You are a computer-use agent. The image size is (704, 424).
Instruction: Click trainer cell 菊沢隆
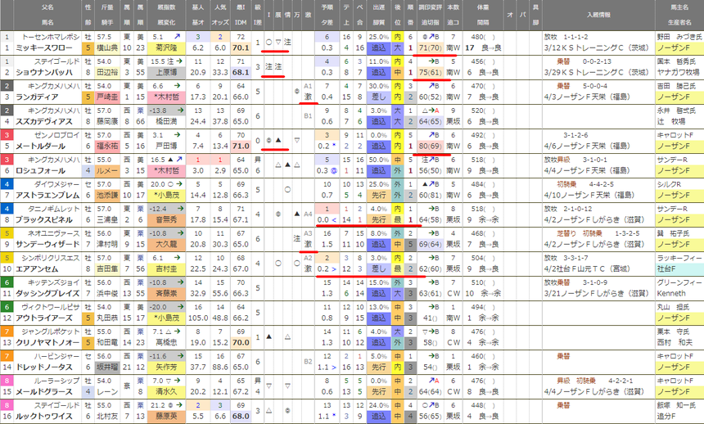[x=166, y=47]
